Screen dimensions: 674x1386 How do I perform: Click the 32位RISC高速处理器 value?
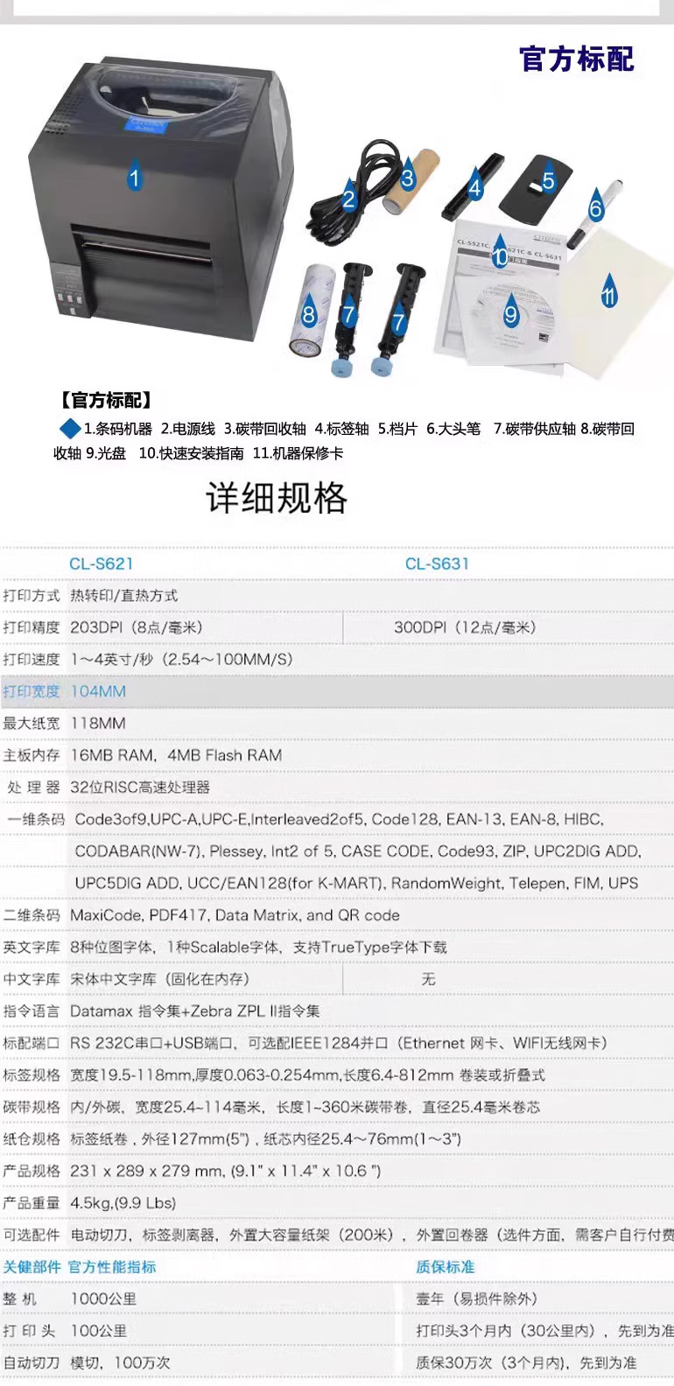(x=140, y=787)
